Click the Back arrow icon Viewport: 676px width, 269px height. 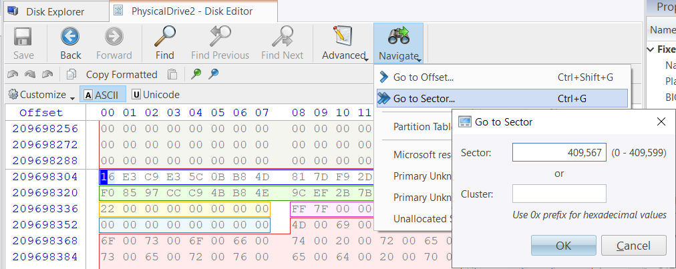pyautogui.click(x=70, y=37)
